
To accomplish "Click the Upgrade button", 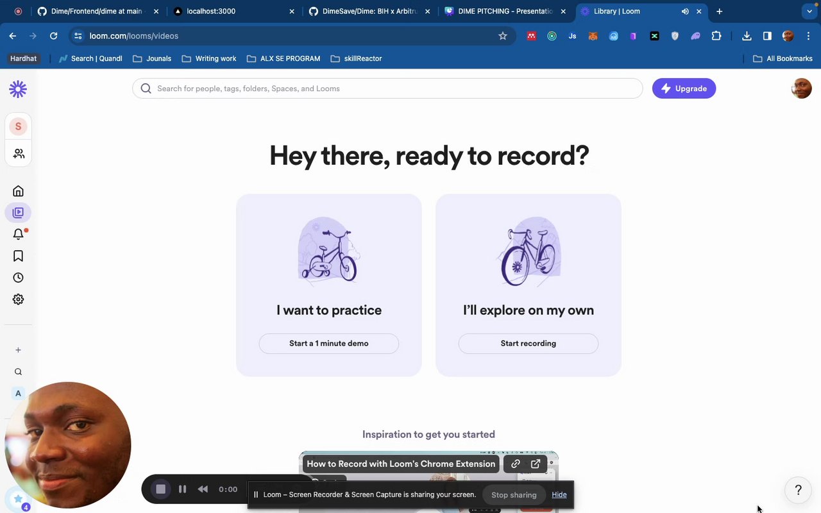I will (684, 88).
